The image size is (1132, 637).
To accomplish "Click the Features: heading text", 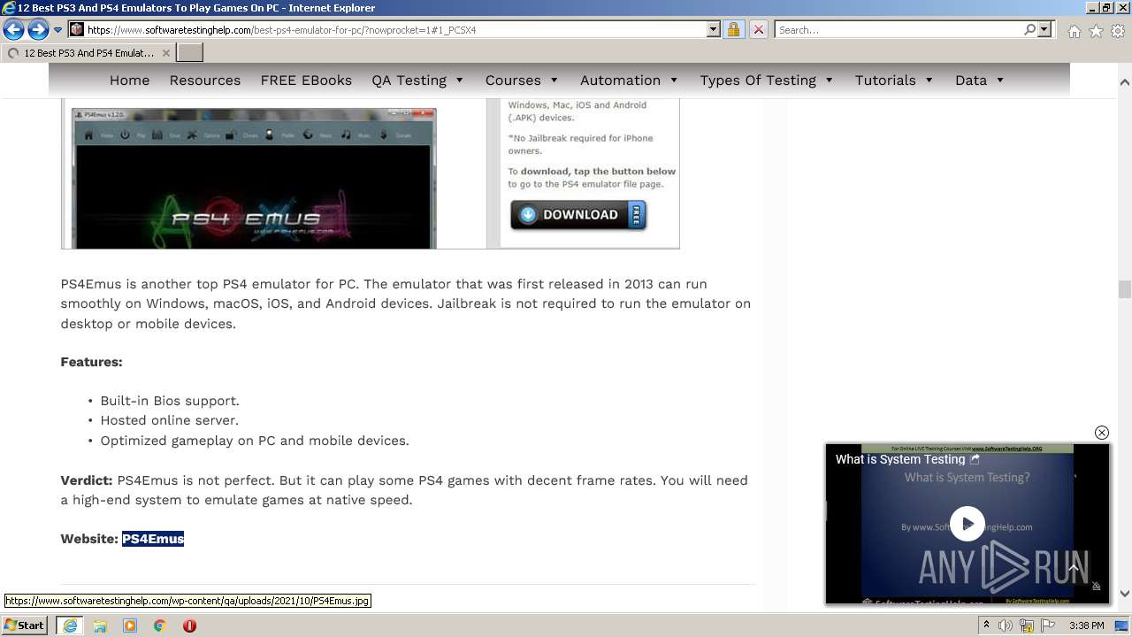I will pyautogui.click(x=91, y=362).
